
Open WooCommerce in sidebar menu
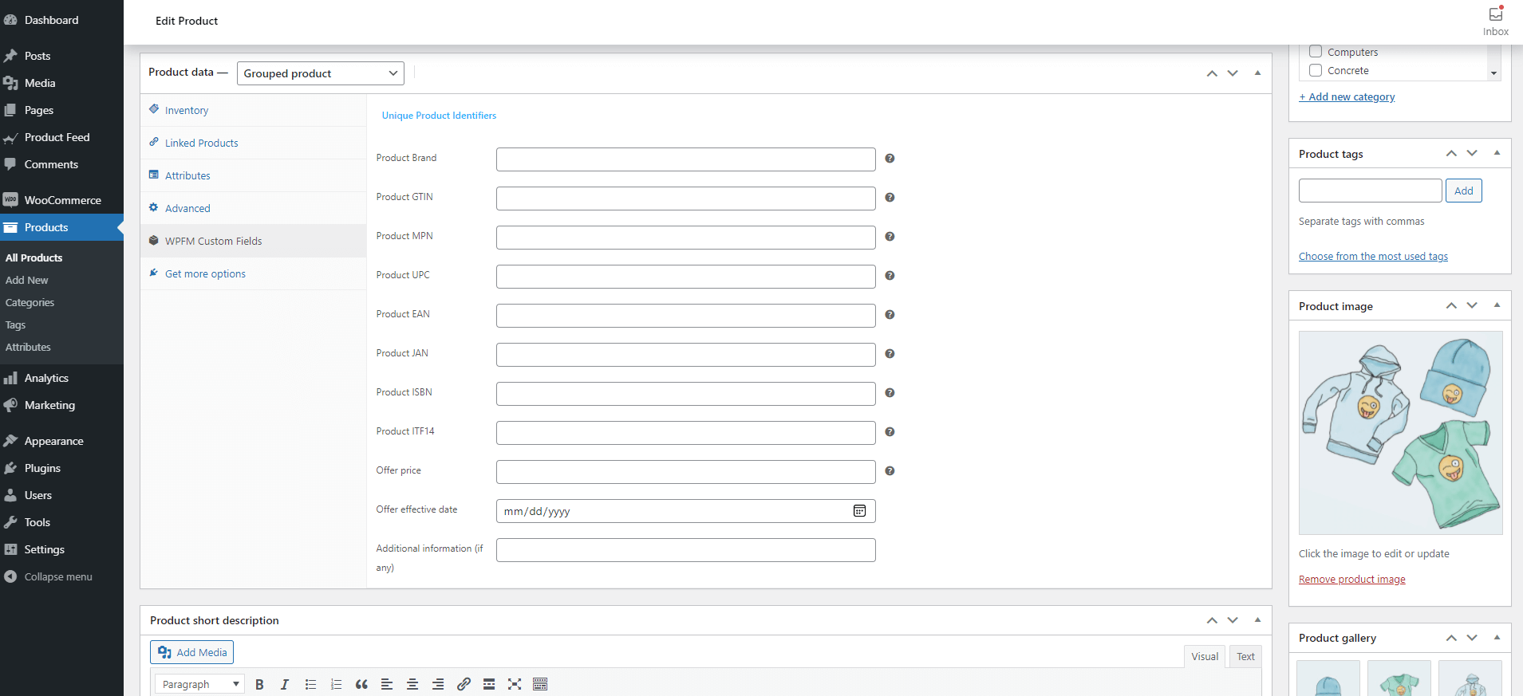61,200
